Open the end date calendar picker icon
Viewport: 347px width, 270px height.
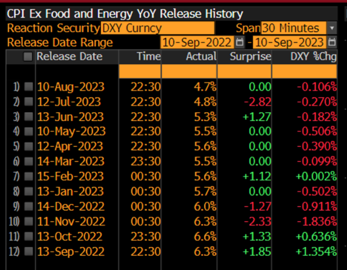pos(332,42)
